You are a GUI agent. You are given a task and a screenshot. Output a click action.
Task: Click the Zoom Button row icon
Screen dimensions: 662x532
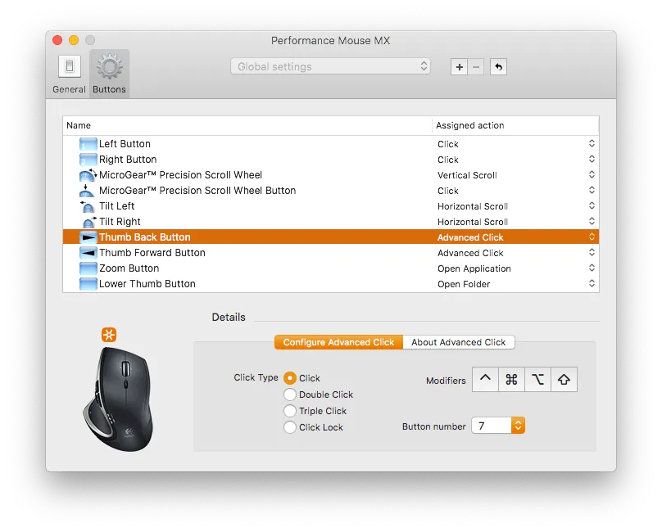click(x=88, y=268)
